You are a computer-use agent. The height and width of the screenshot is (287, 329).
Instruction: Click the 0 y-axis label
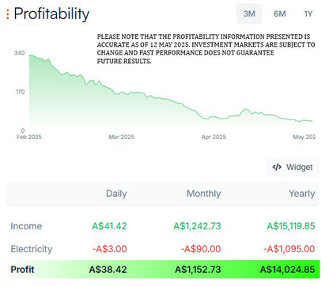(23, 130)
